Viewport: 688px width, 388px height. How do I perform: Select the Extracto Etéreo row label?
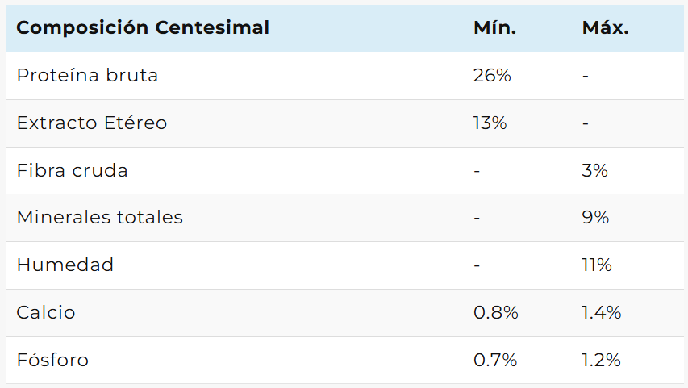point(92,123)
